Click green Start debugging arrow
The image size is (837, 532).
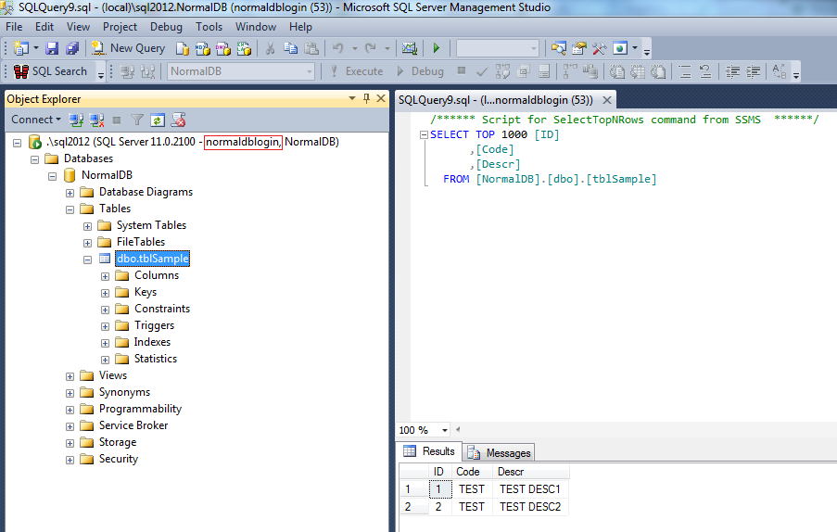(437, 48)
